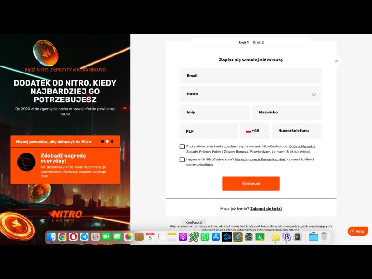Open the Opera browser
372x279 pixels.
pyautogui.click(x=73, y=237)
